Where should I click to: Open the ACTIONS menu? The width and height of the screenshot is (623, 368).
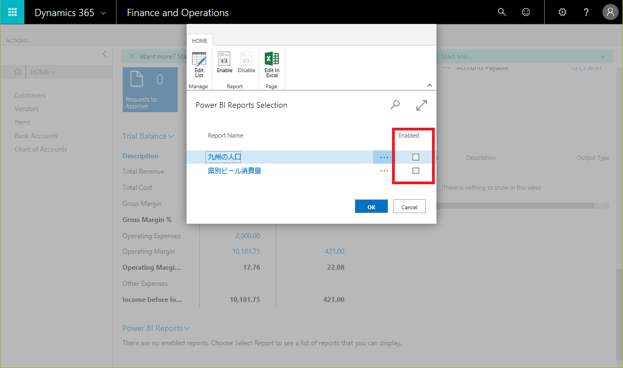tap(17, 41)
